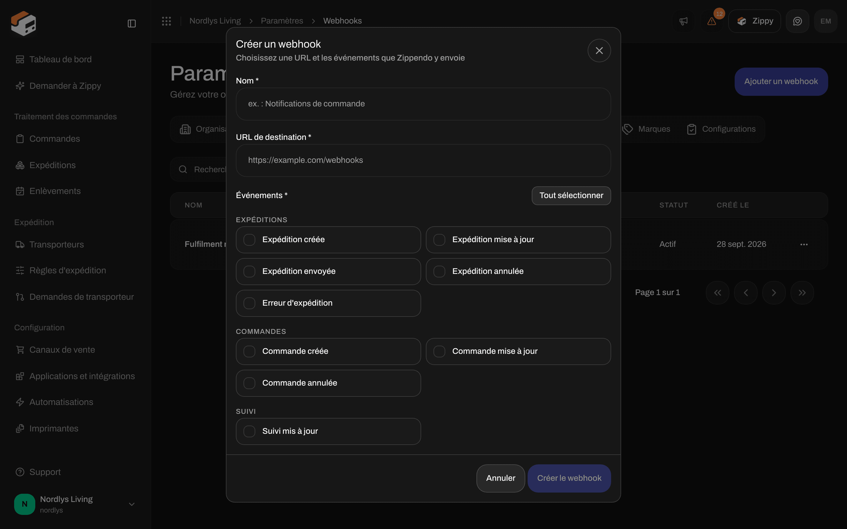Focus the URL de destination field
Screen dimensions: 847x529
(x=423, y=160)
